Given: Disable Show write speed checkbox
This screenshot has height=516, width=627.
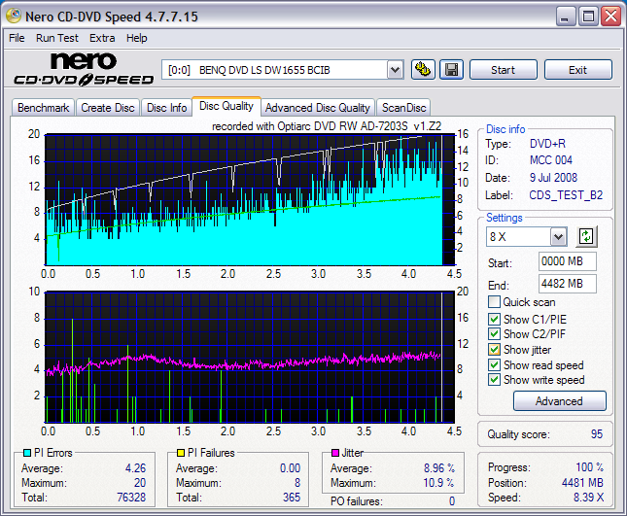Looking at the screenshot, I should [495, 380].
